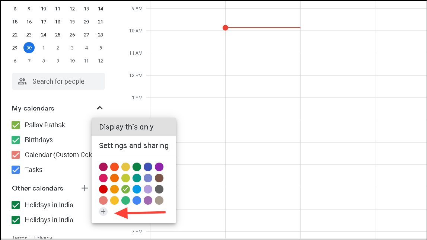
Task: Pick the selected green color with checkmark
Action: (x=125, y=189)
